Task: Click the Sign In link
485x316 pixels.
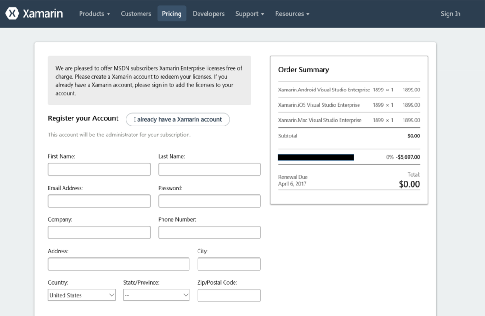Action: tap(450, 14)
